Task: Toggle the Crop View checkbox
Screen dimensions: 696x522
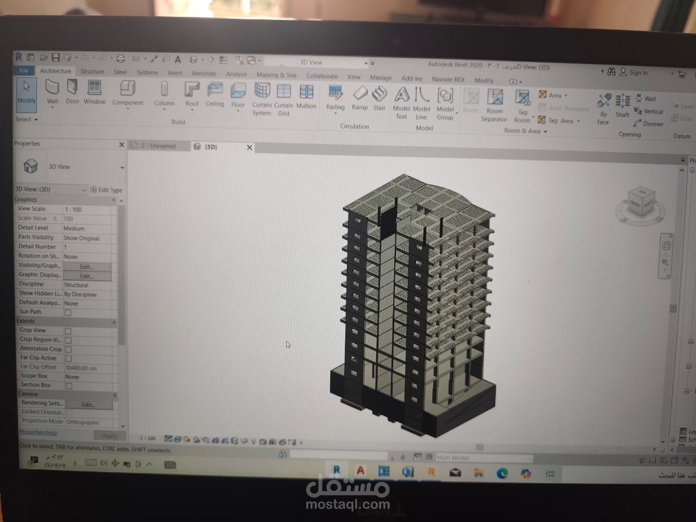Action: 69,330
